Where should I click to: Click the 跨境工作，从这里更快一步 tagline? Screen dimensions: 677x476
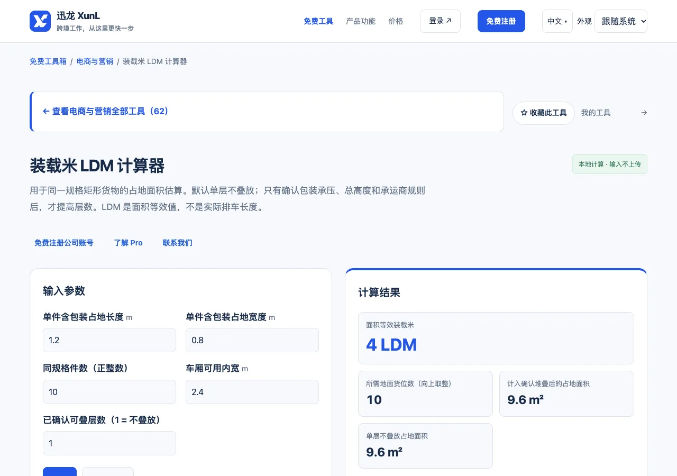95,29
